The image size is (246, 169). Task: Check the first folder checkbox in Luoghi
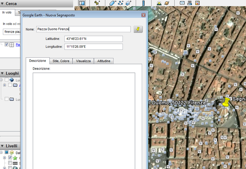click(x=10, y=85)
